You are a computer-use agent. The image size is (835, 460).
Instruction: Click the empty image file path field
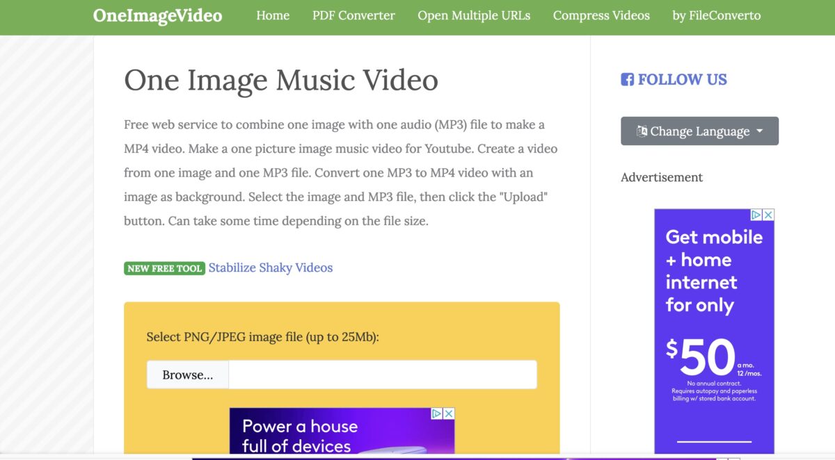pos(383,375)
